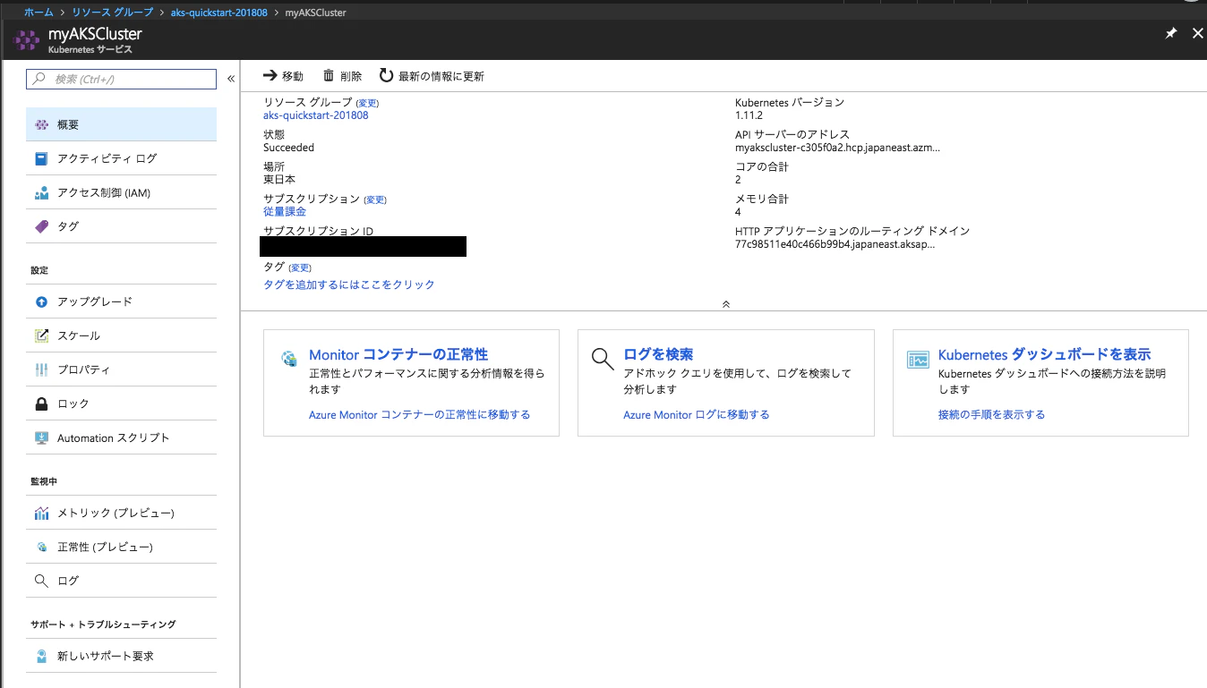Click the 正常性 (プレビュー) icon
Viewport: 1207px width, 688px height.
[41, 547]
